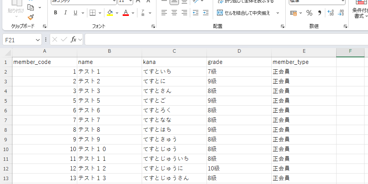Toggle center text alignment
Screen dimensions: 368x184
coord(174,13)
